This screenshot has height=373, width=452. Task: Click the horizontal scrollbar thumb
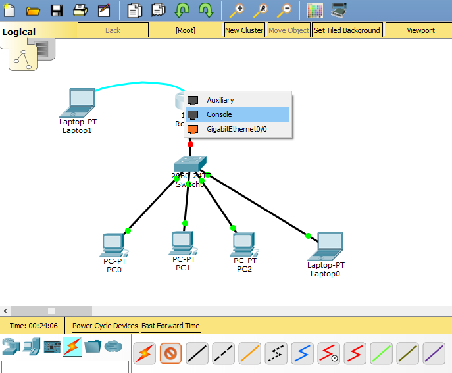click(x=51, y=311)
